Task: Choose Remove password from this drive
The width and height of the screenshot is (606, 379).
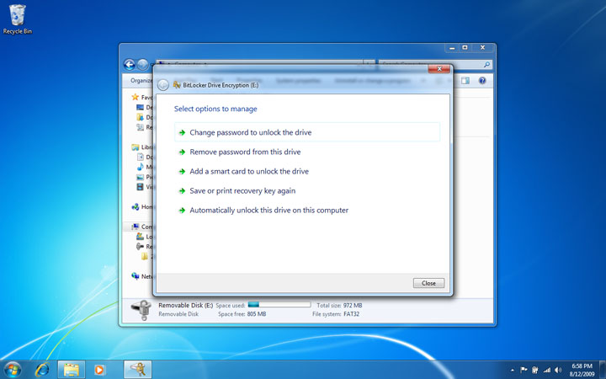Action: click(245, 152)
